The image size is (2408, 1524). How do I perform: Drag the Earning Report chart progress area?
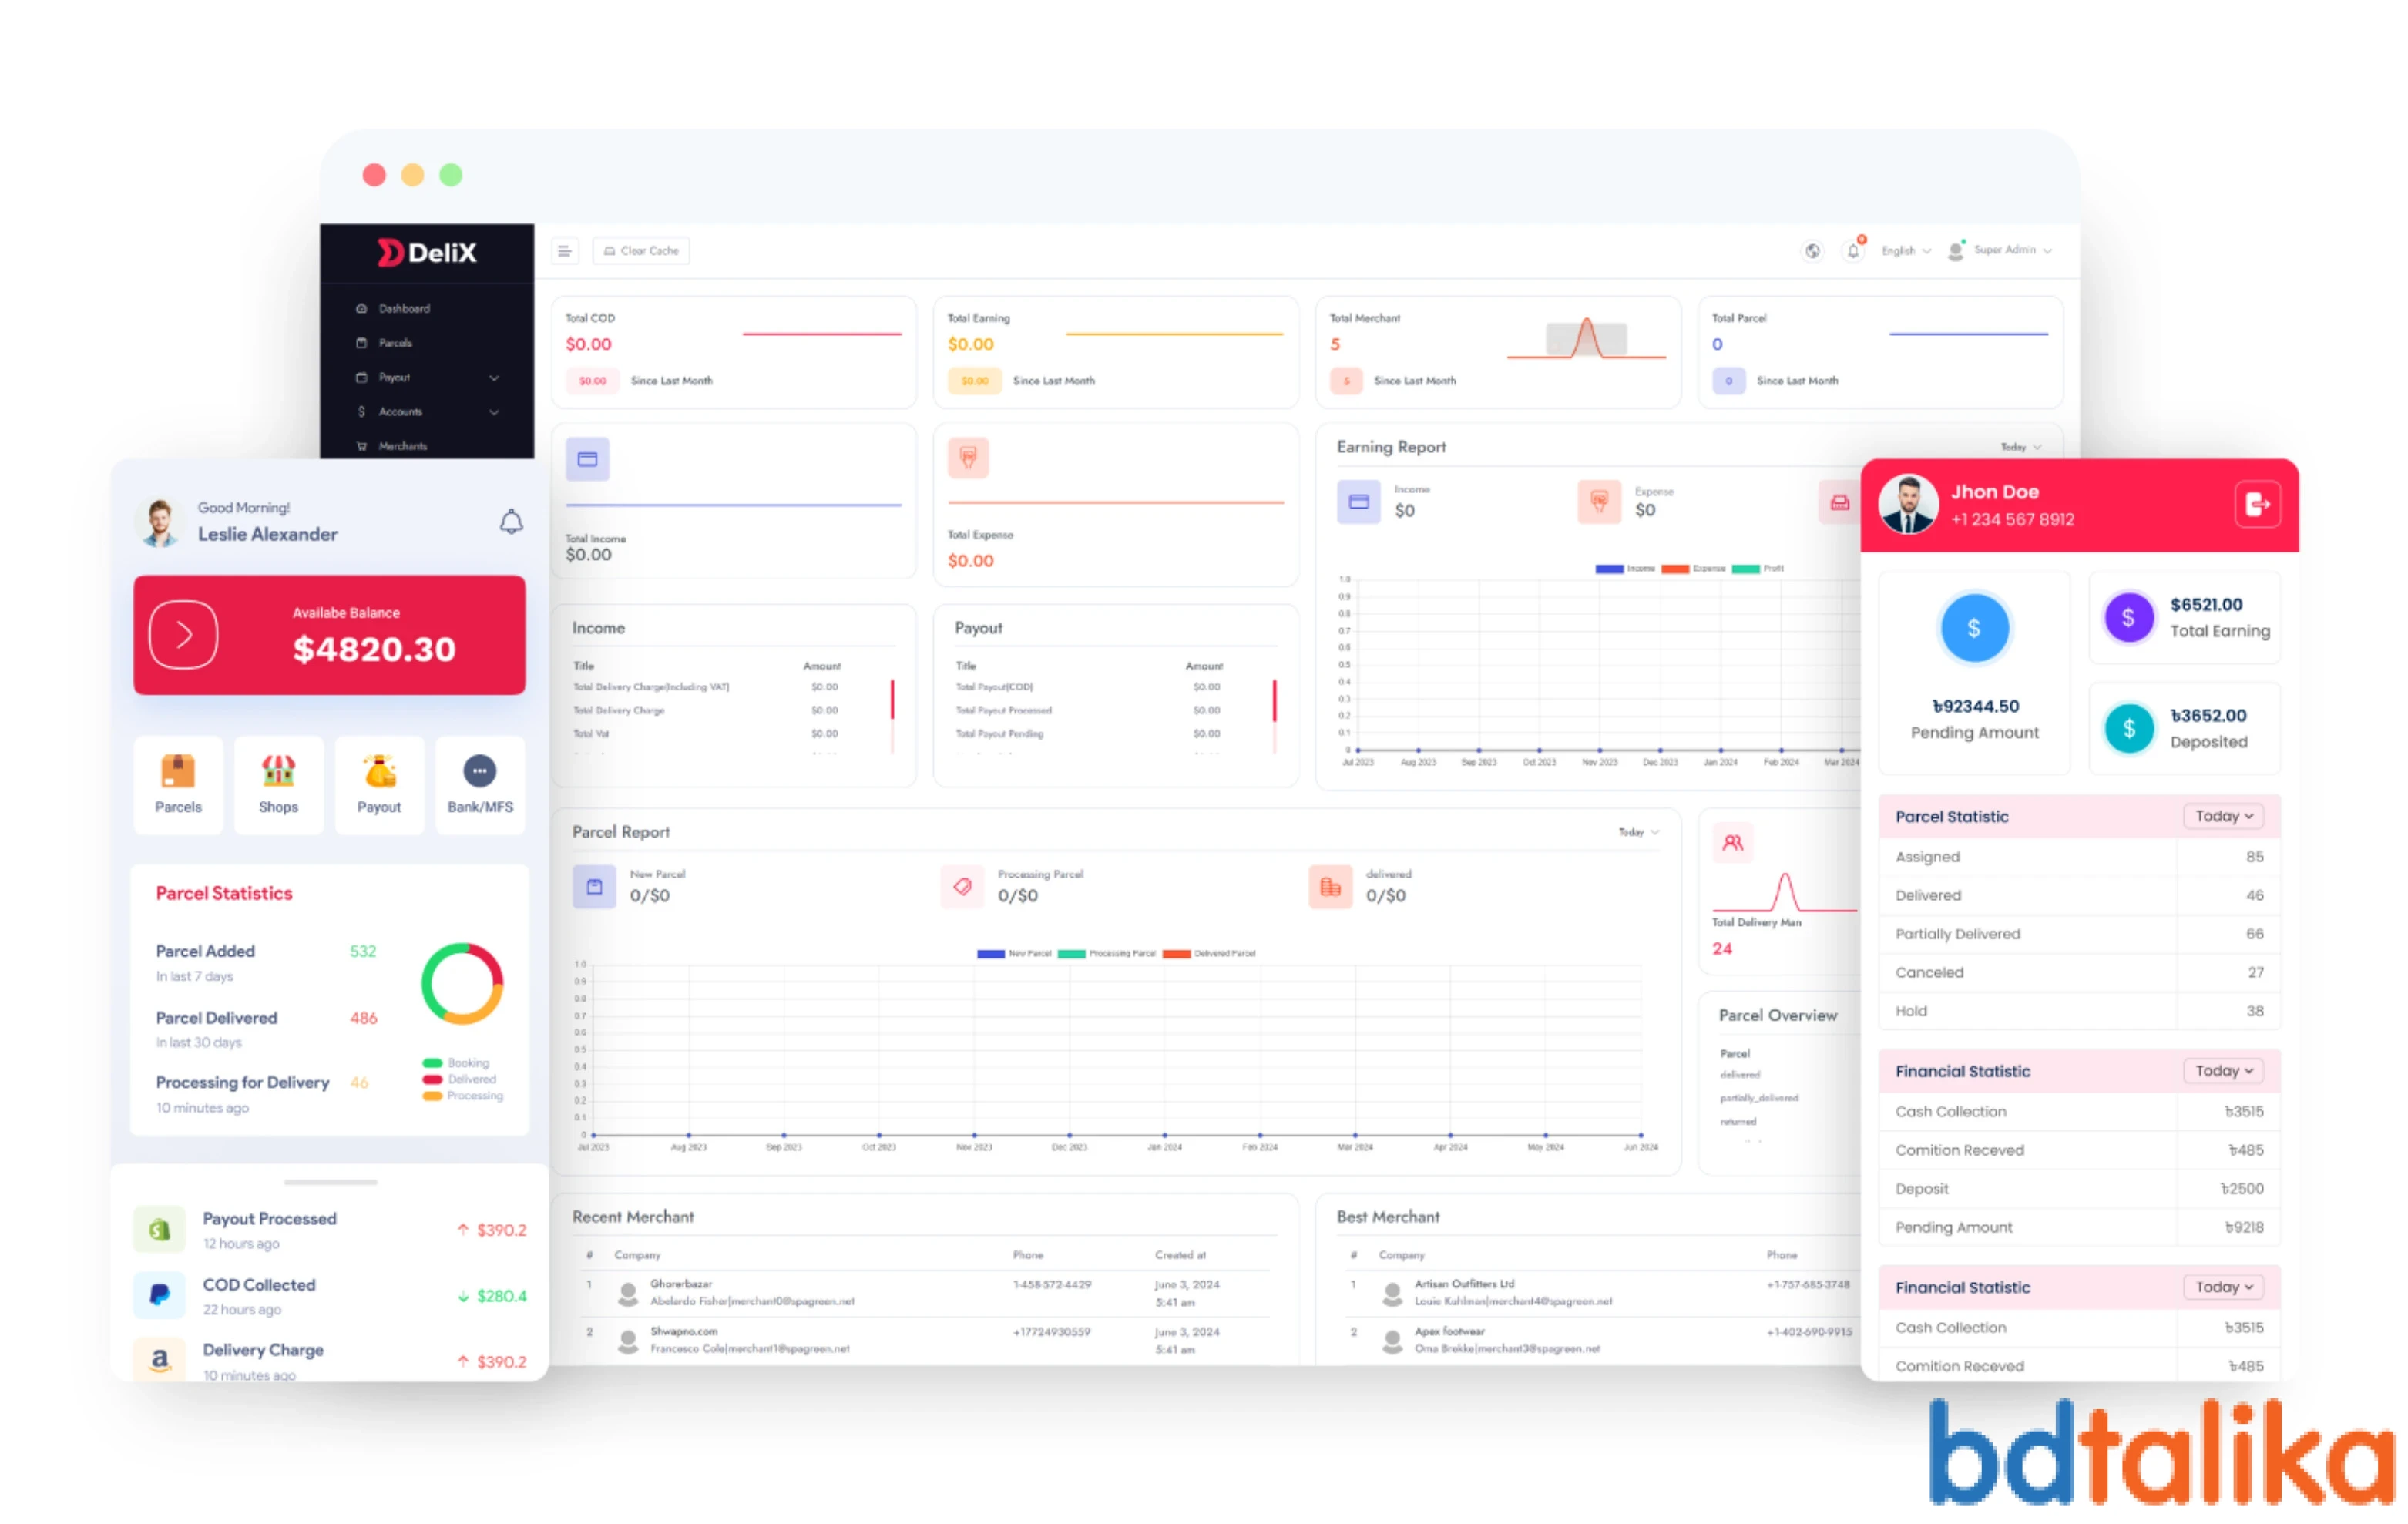1590,674
